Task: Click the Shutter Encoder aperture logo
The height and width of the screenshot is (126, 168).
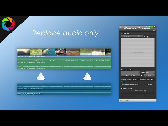Action: [8, 24]
